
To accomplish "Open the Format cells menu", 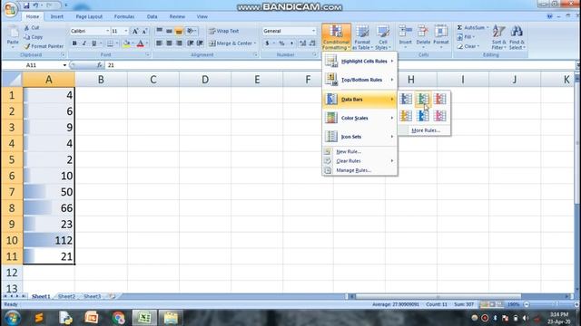I will coord(441,36).
